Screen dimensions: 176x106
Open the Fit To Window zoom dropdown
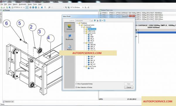83,7
